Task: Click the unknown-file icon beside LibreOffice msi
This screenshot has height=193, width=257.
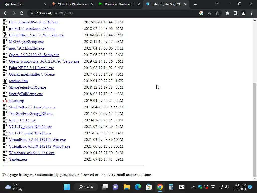Action: pyautogui.click(x=5, y=35)
